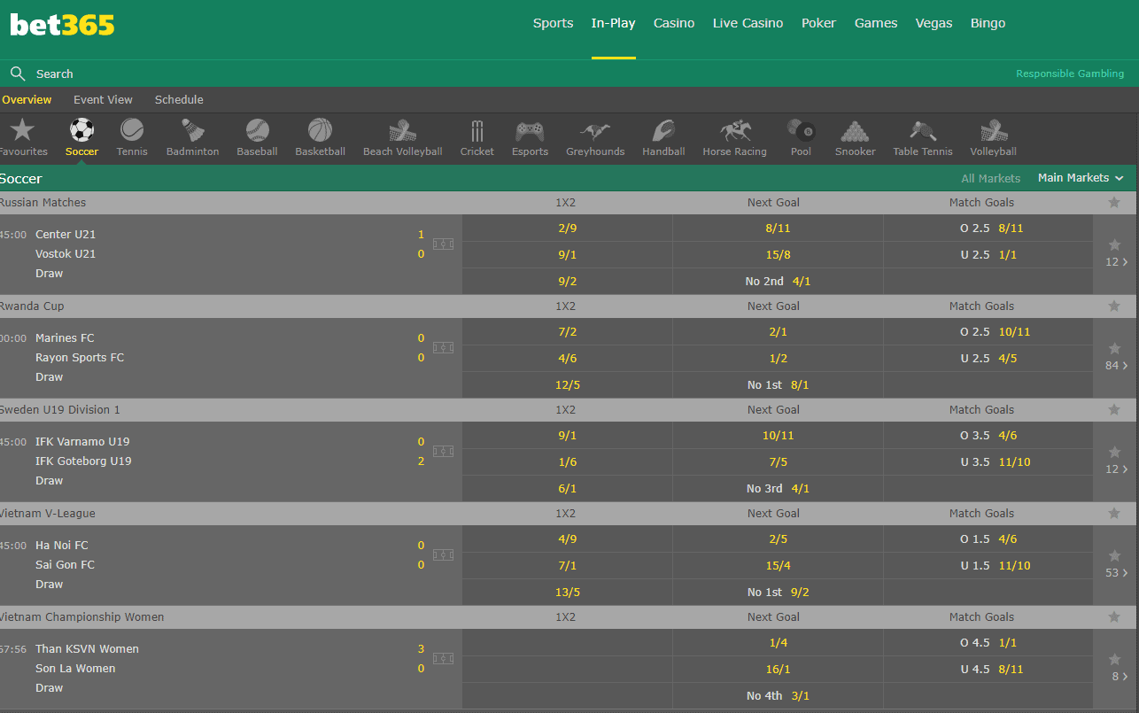
Task: Favourite the Sweden U19 Division 1 league star
Action: tap(1114, 409)
